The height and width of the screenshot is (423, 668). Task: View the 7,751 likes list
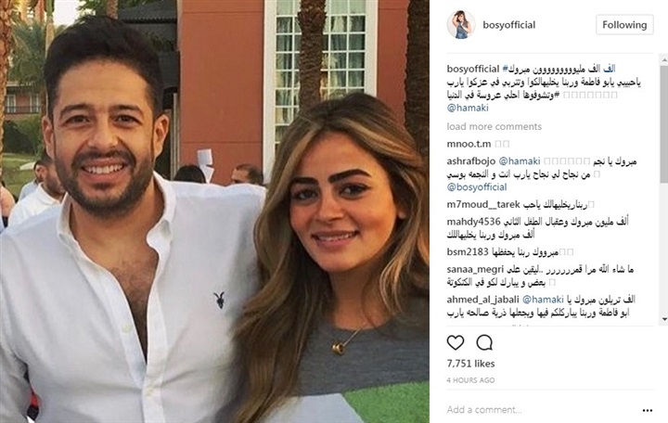470,364
